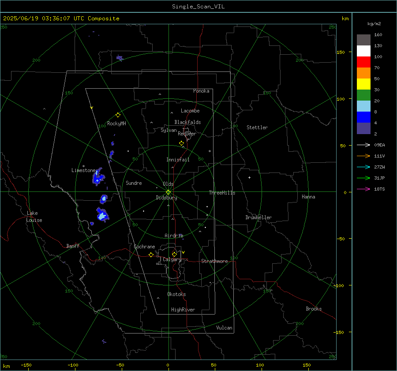This screenshot has height=371, width=397.
Task: Click the Calgary city label
Action: point(172,259)
